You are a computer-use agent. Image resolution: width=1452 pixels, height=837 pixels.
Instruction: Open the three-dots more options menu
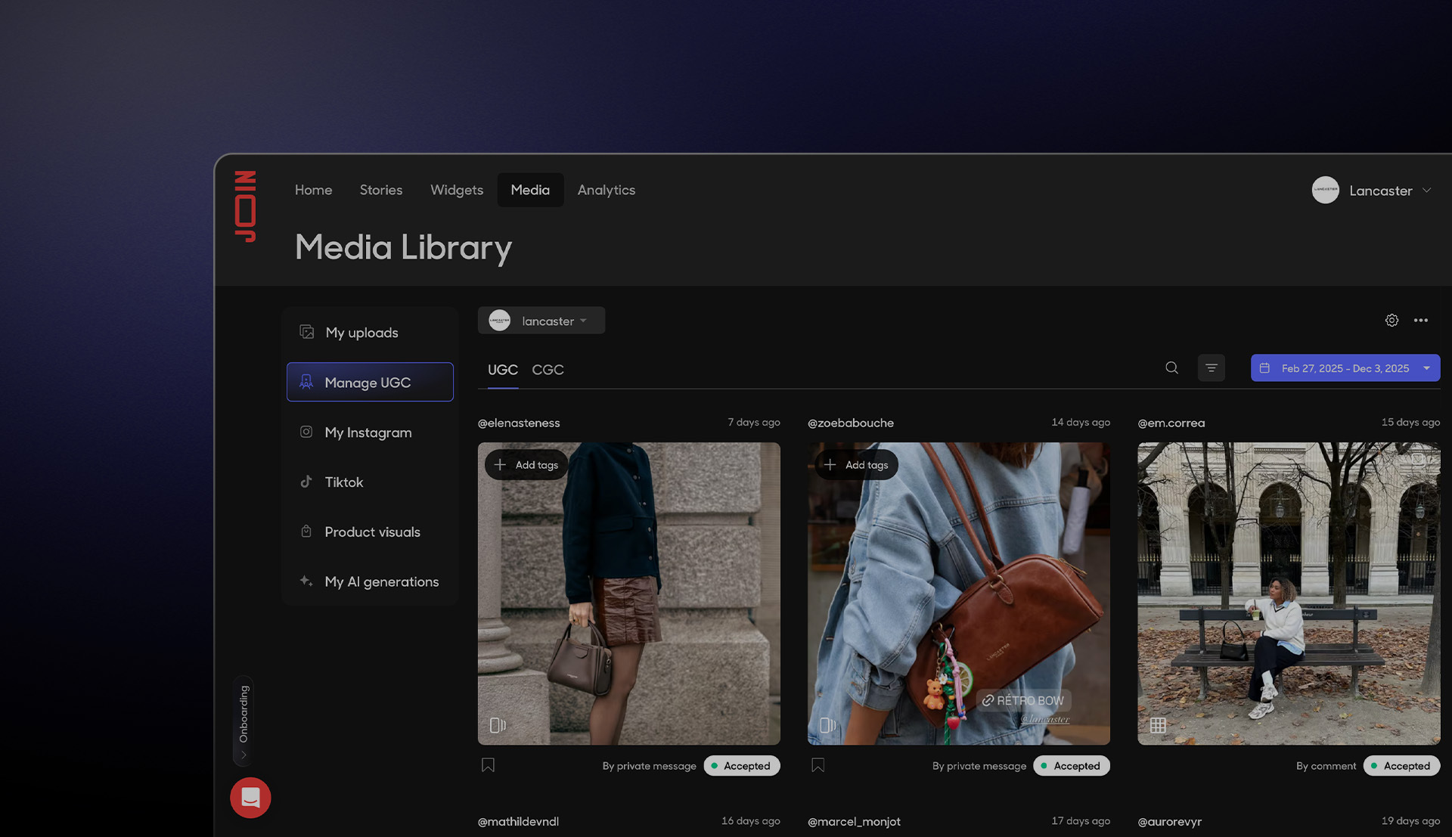1421,321
